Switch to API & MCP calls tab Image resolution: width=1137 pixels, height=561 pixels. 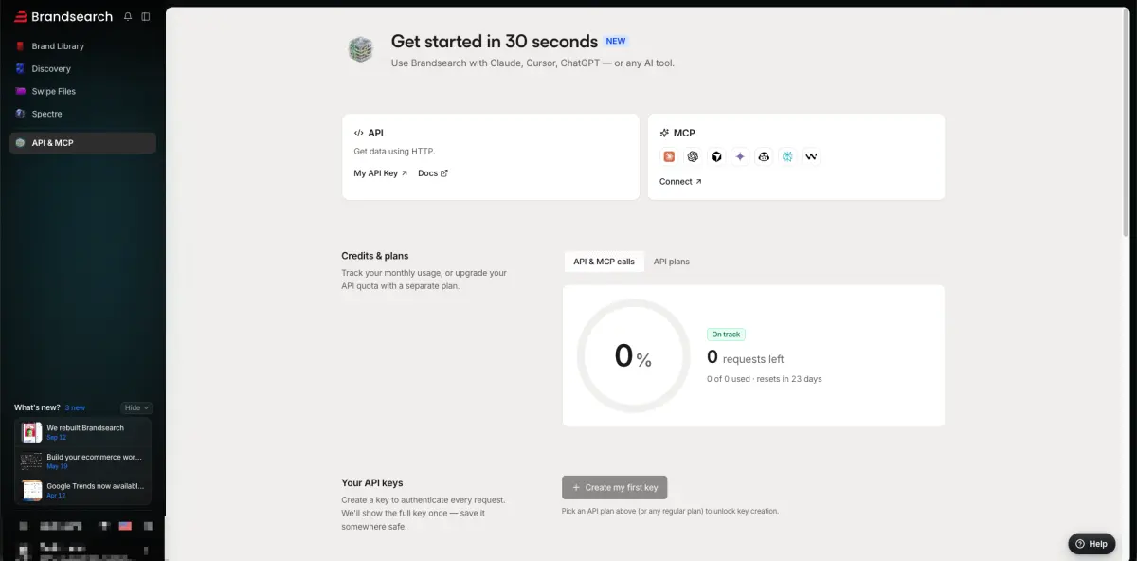tap(604, 262)
